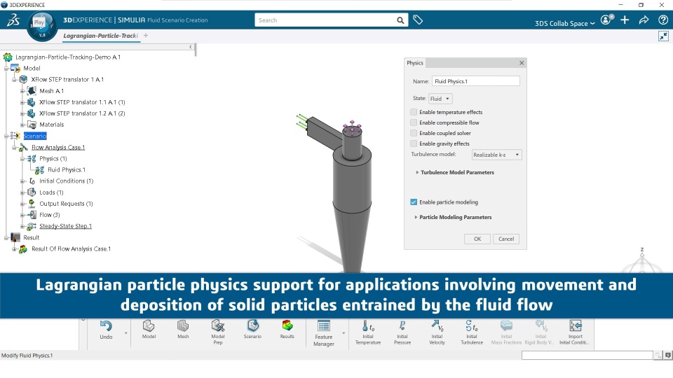The height and width of the screenshot is (378, 673).
Task: Expand the Output Requests (1) tree node
Action: point(22,204)
